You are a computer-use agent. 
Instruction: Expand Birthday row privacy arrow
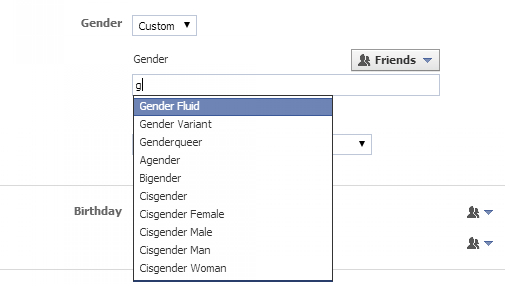(488, 212)
